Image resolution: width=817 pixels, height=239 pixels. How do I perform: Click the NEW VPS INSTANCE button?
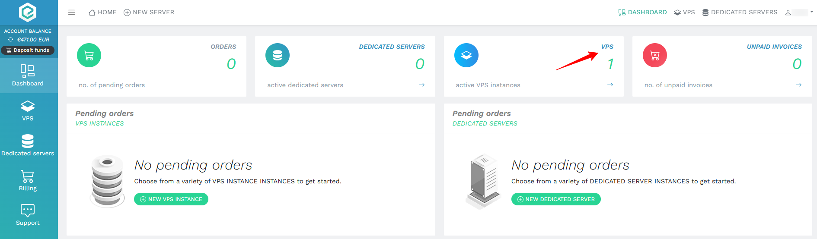coord(171,199)
